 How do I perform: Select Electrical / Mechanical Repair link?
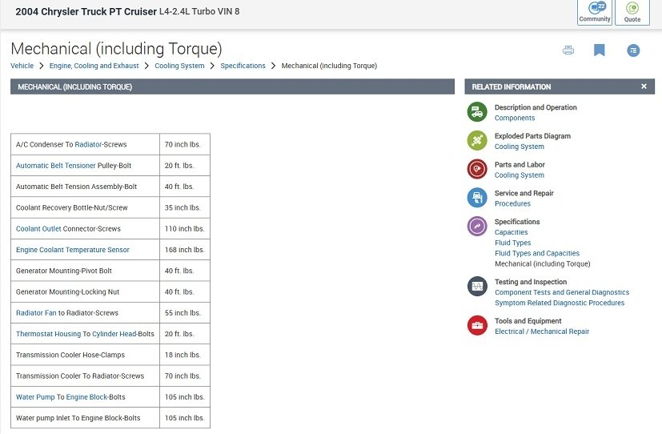[542, 332]
